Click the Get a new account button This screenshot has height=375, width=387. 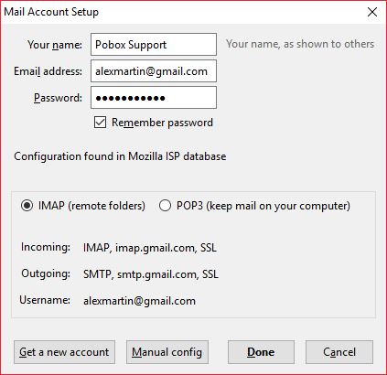point(64,352)
